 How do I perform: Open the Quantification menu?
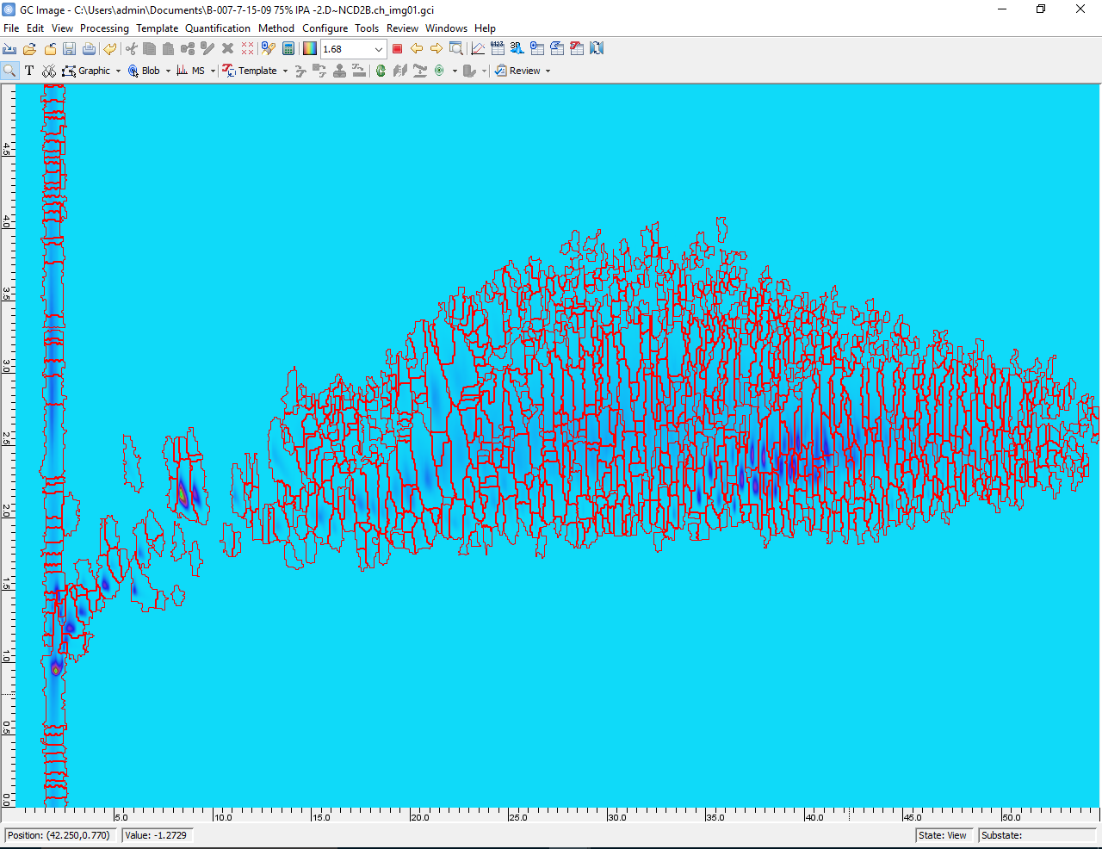tap(218, 28)
